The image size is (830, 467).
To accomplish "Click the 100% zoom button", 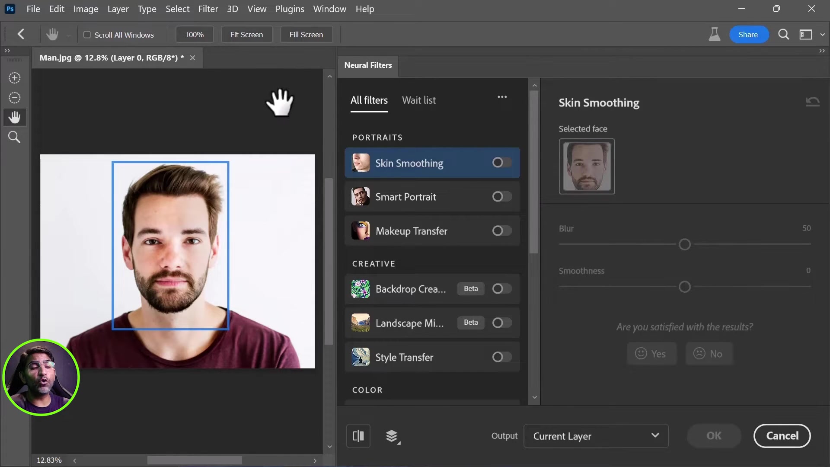I will pyautogui.click(x=195, y=35).
